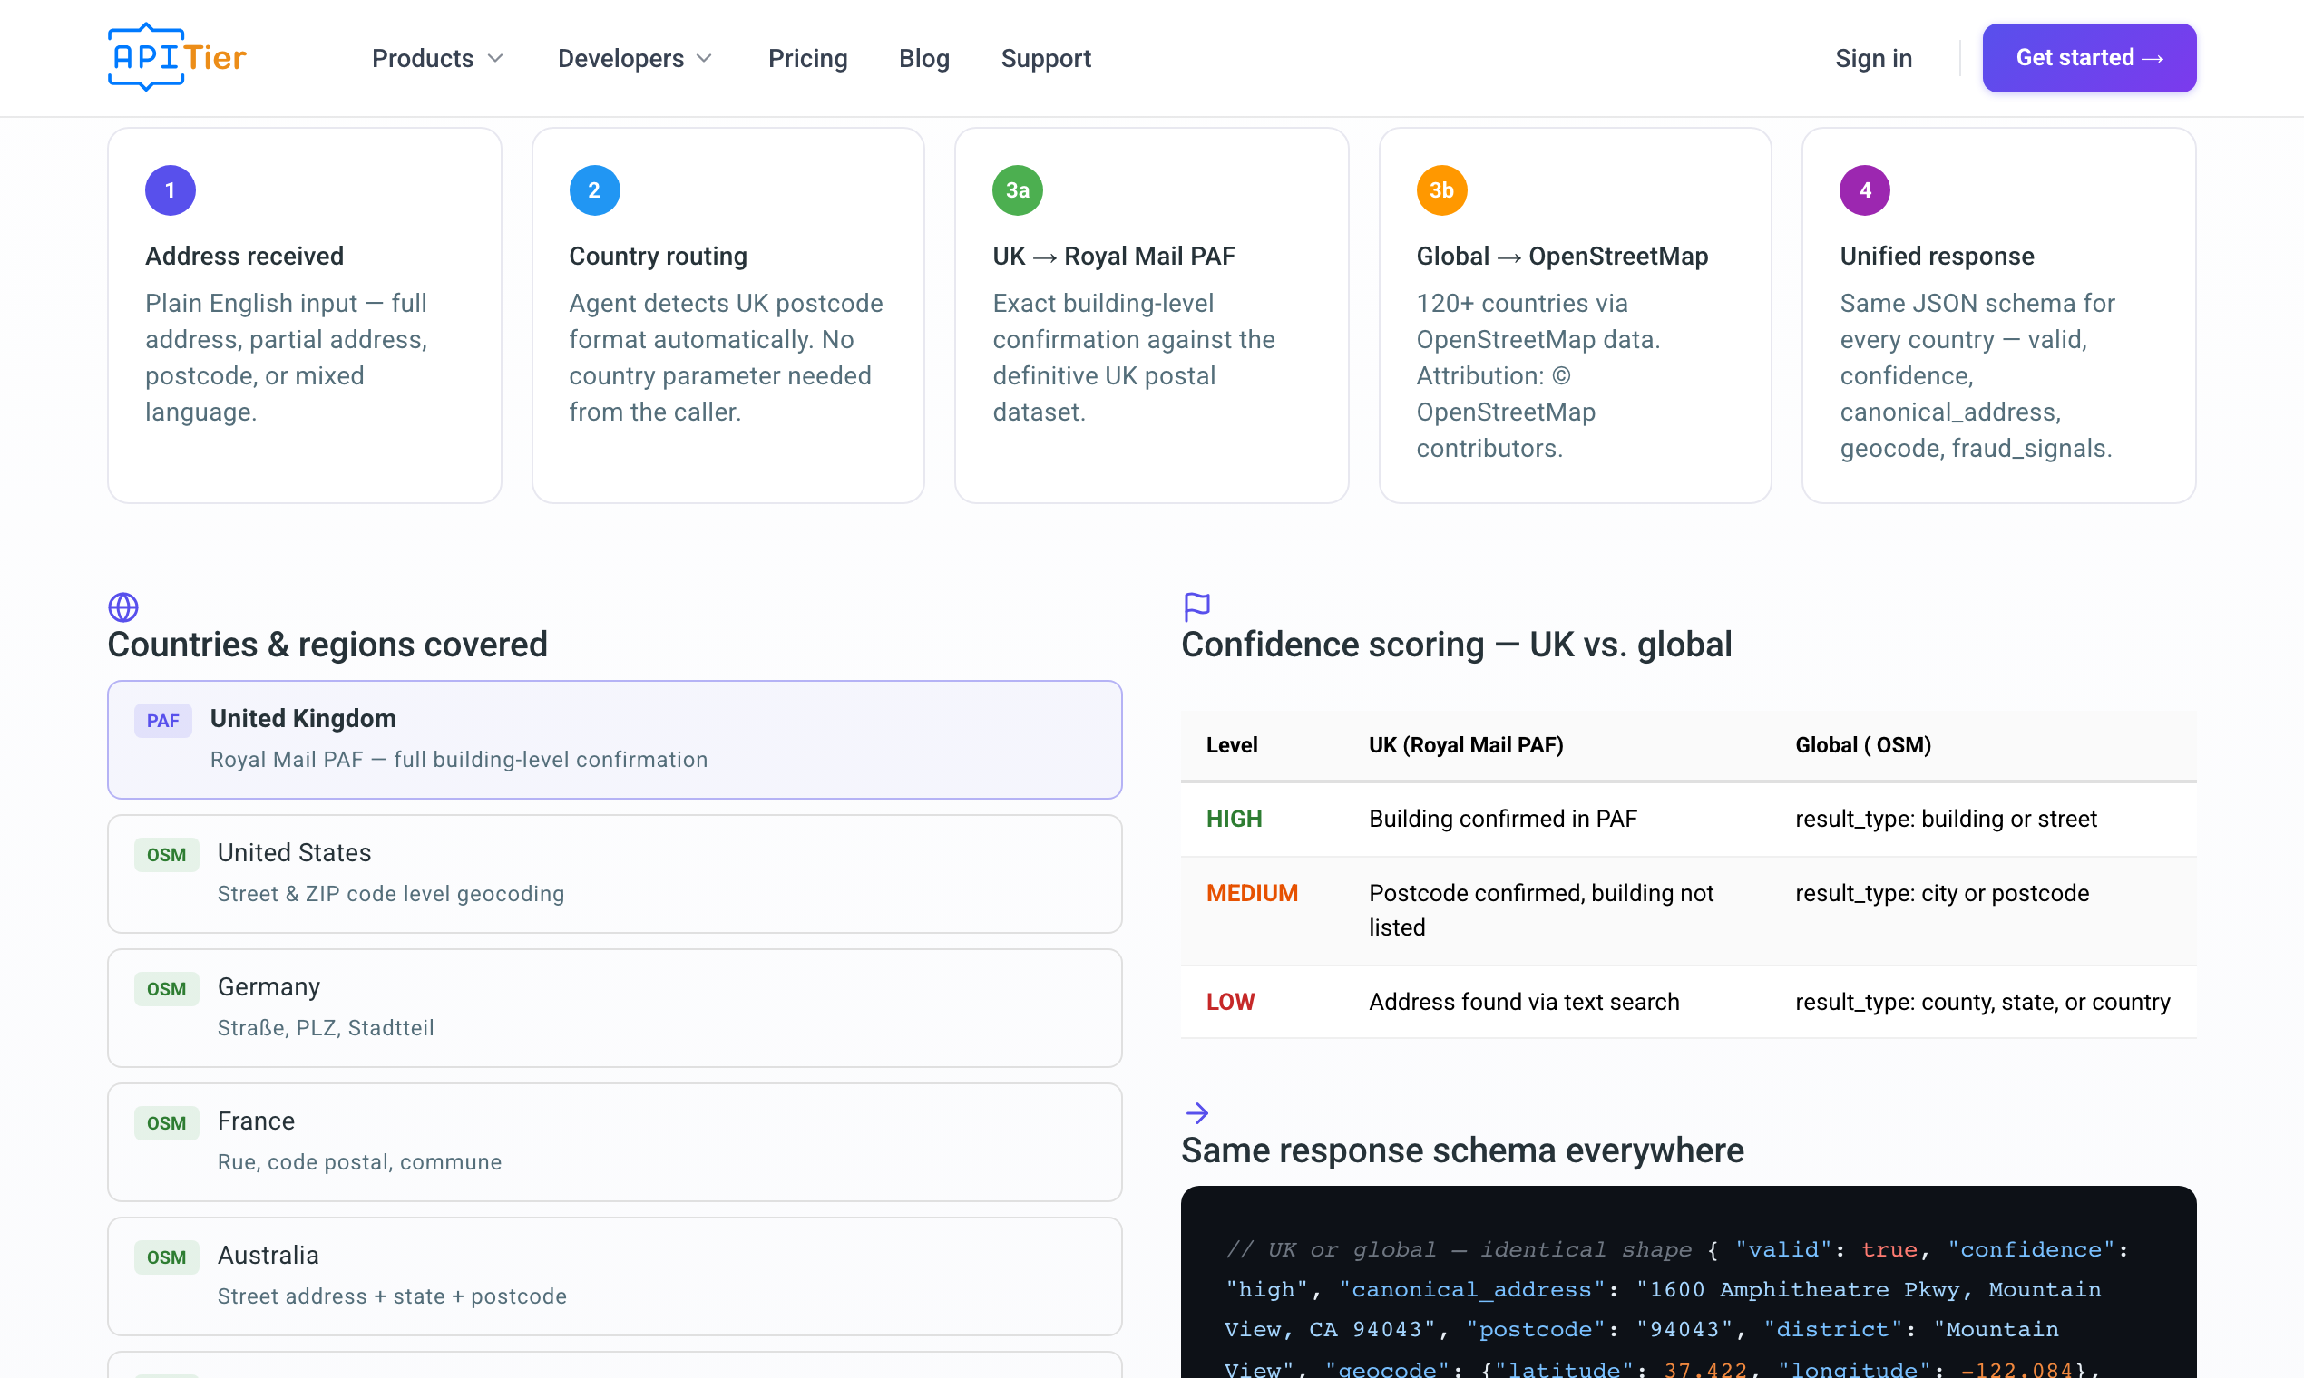The width and height of the screenshot is (2304, 1378).
Task: Click 'Rue, code postal, commune' description text
Action: [358, 1161]
